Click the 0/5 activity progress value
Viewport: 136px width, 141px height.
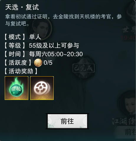48,63
